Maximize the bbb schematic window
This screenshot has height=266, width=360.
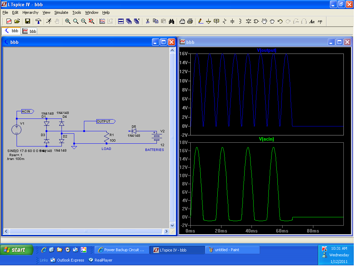[163, 42]
